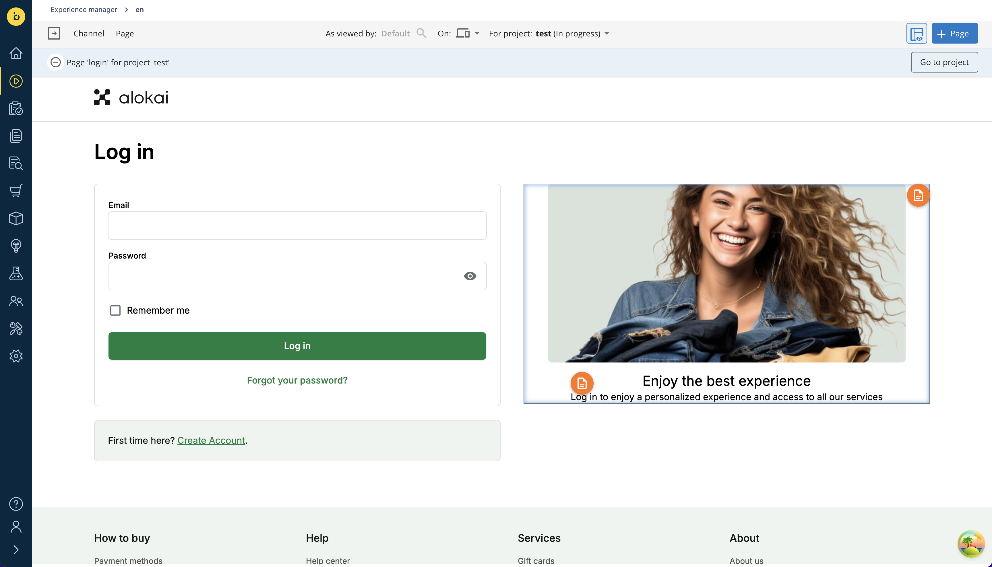
Task: Click the 'Page 'login' for project 'test'' notice text
Action: click(118, 62)
